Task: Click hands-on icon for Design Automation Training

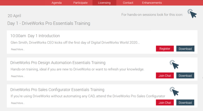Action: (174, 64)
